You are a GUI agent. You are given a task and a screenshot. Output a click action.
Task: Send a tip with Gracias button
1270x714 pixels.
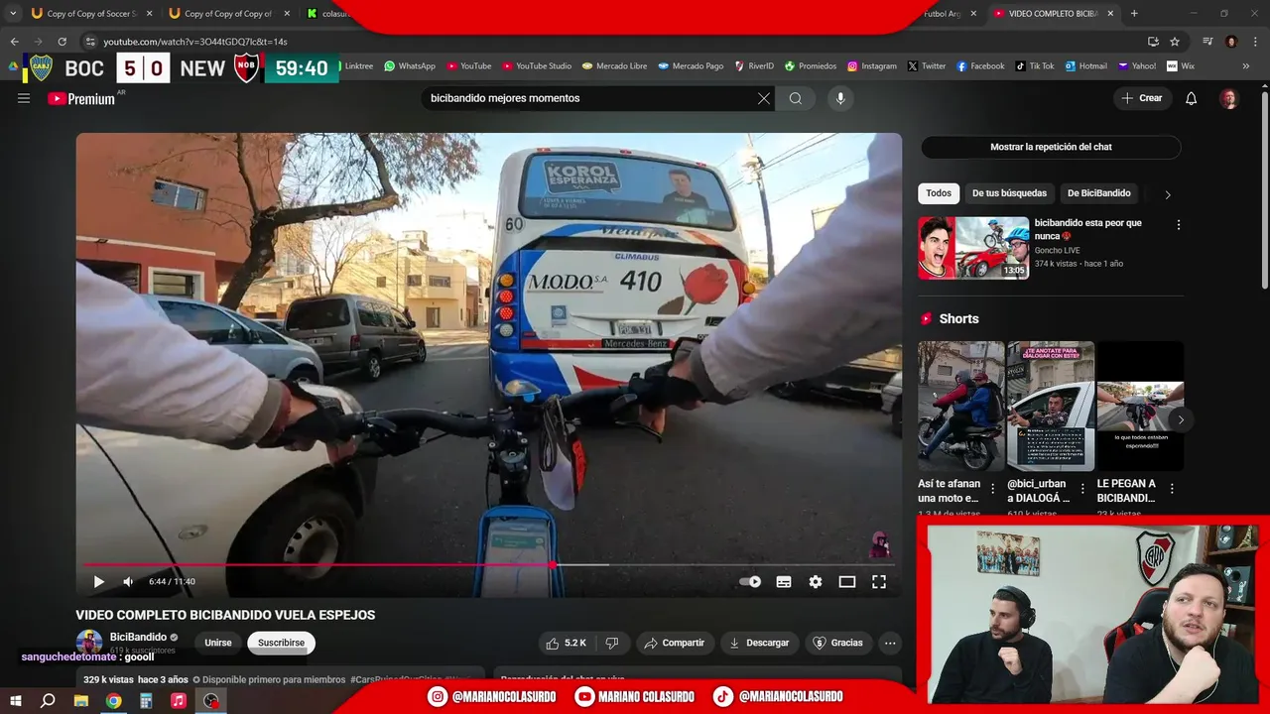point(838,643)
